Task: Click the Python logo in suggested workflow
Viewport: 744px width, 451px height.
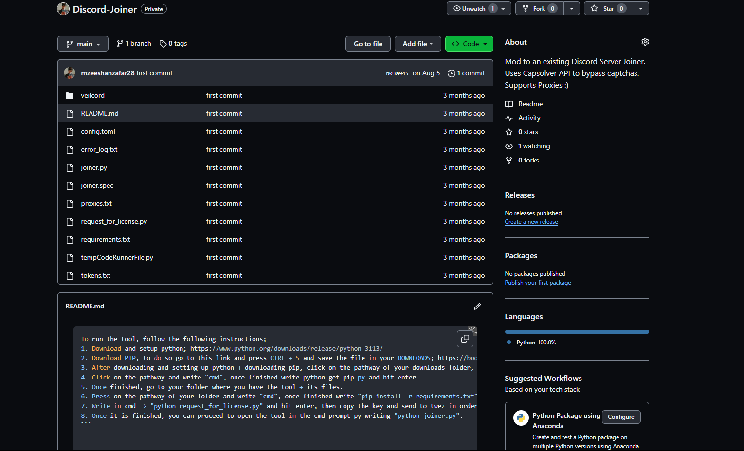Action: [521, 418]
